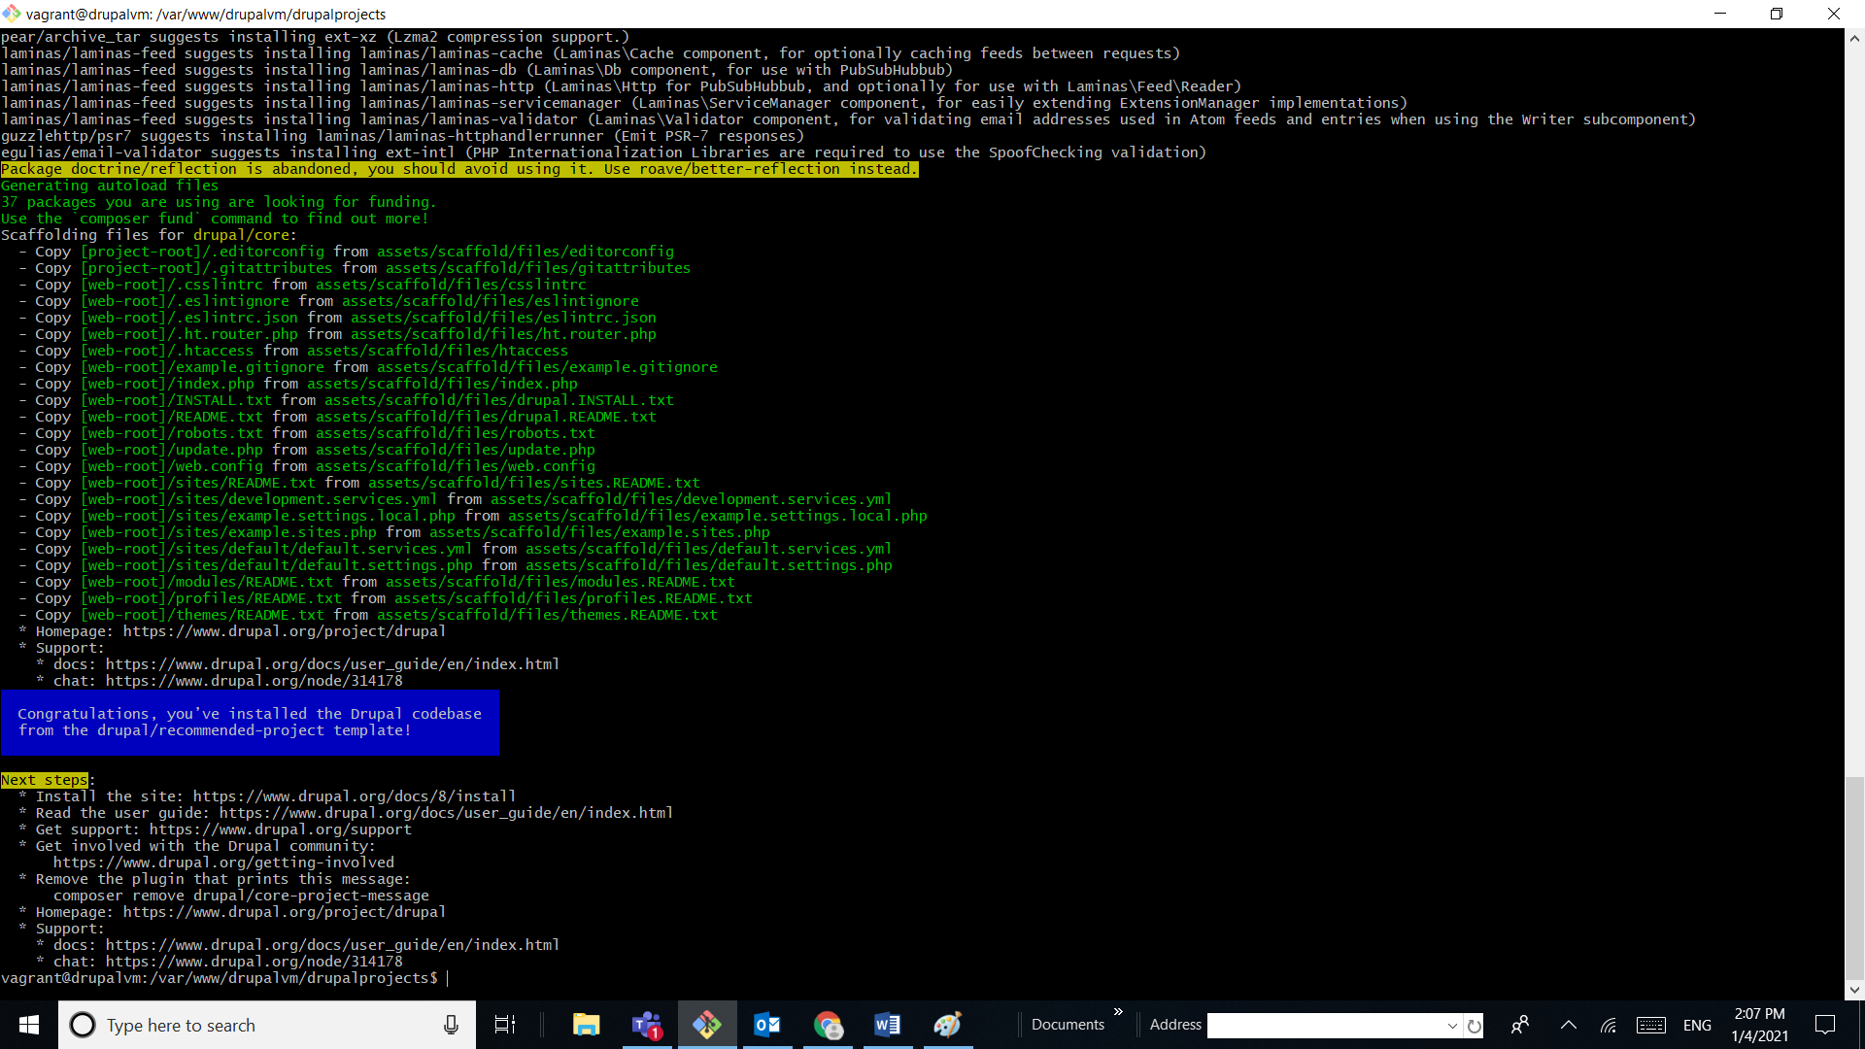Click the Type here to search box
Screen dimensions: 1865x1049
tap(267, 1025)
